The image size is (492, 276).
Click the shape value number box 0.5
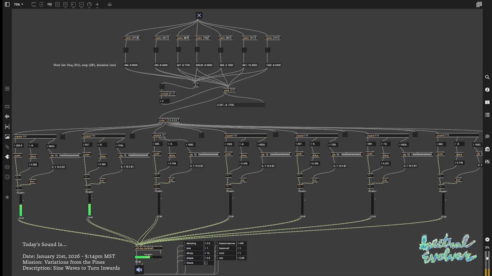209,258
